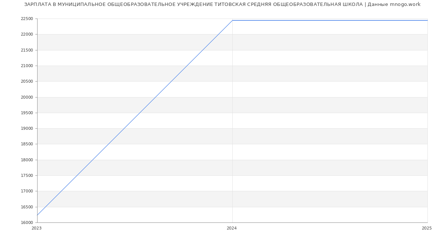The height and width of the screenshot is (241, 446).
Task: Click the line peak data point at 2024
Action: [232, 20]
